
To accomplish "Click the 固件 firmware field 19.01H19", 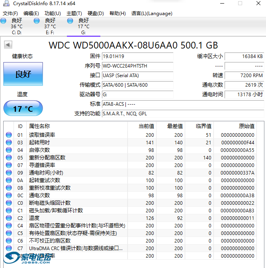I will click(x=138, y=56).
